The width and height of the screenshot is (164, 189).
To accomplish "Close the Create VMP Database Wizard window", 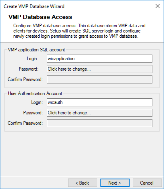I will coord(158,6).
